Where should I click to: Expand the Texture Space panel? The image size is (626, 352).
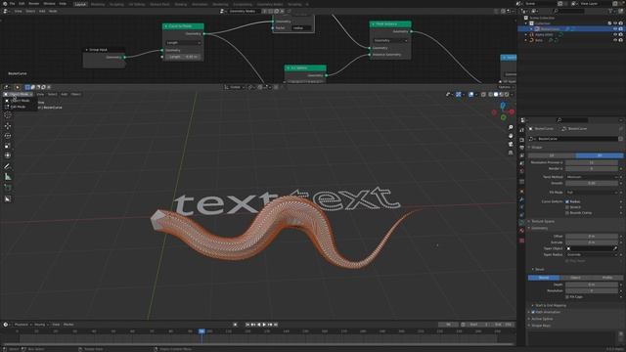[x=542, y=222]
